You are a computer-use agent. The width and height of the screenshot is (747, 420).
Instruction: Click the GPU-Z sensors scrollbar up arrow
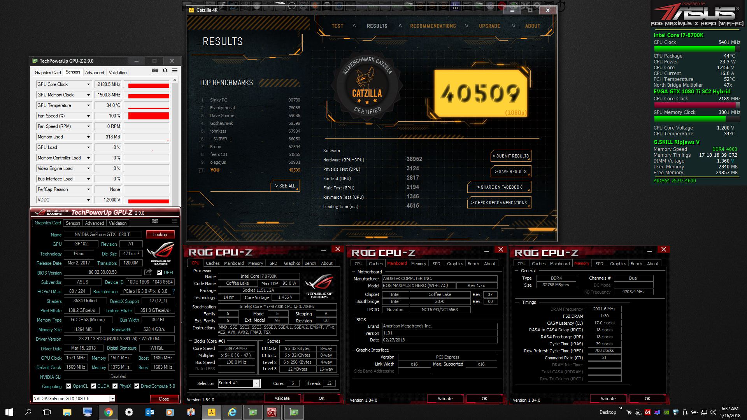click(175, 80)
